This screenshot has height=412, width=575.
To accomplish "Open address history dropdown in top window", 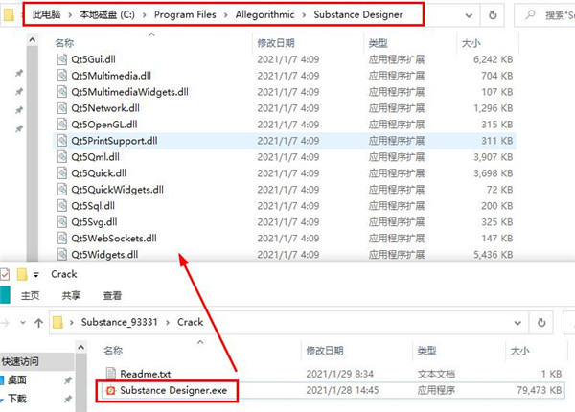I will click(469, 15).
